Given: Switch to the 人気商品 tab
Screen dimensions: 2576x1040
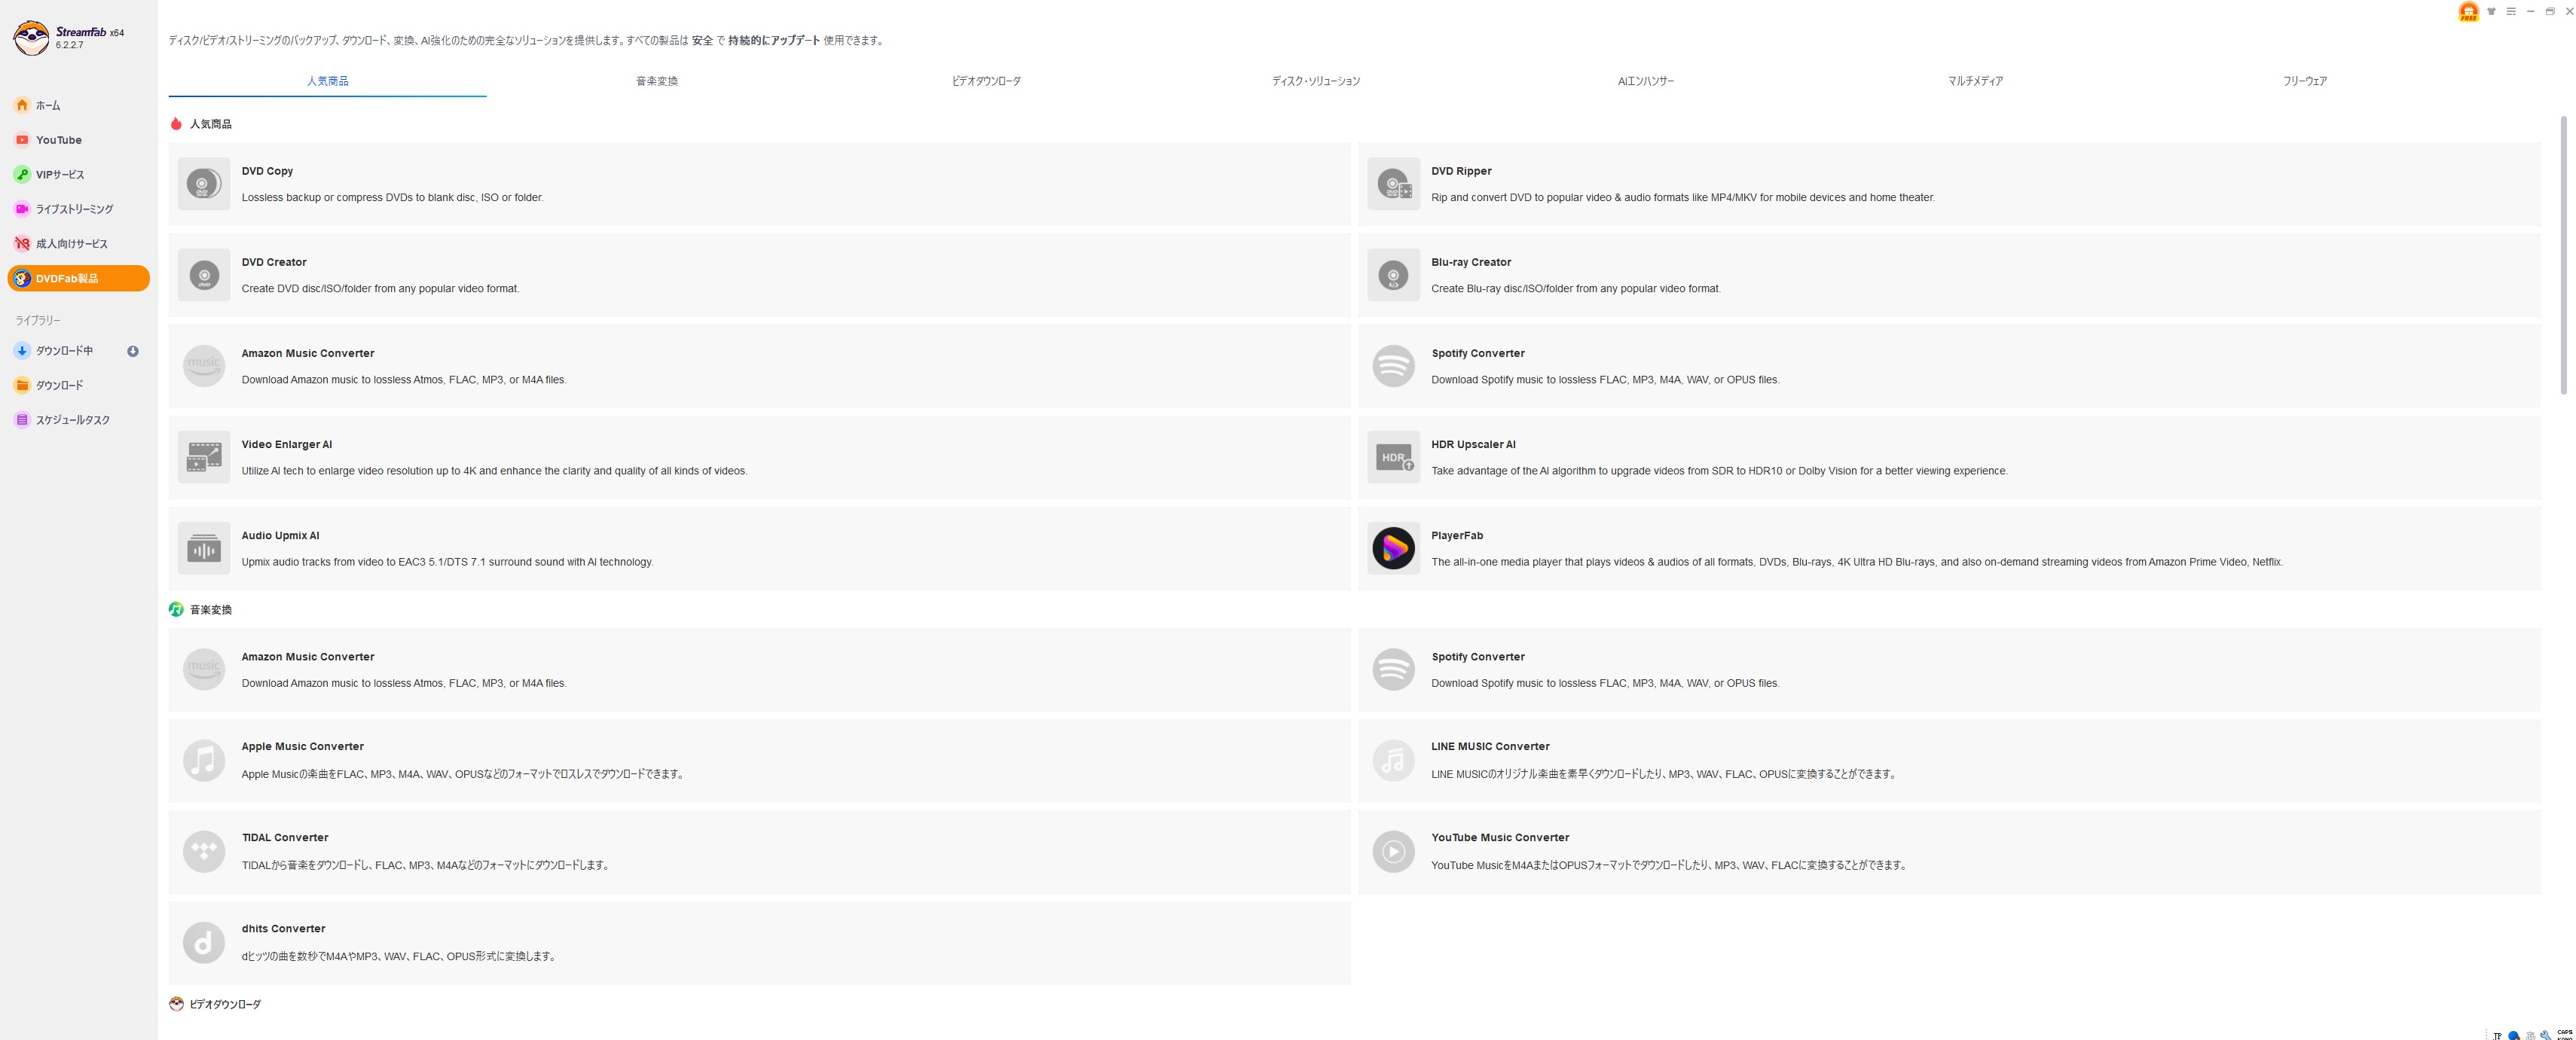Looking at the screenshot, I should click(x=327, y=81).
